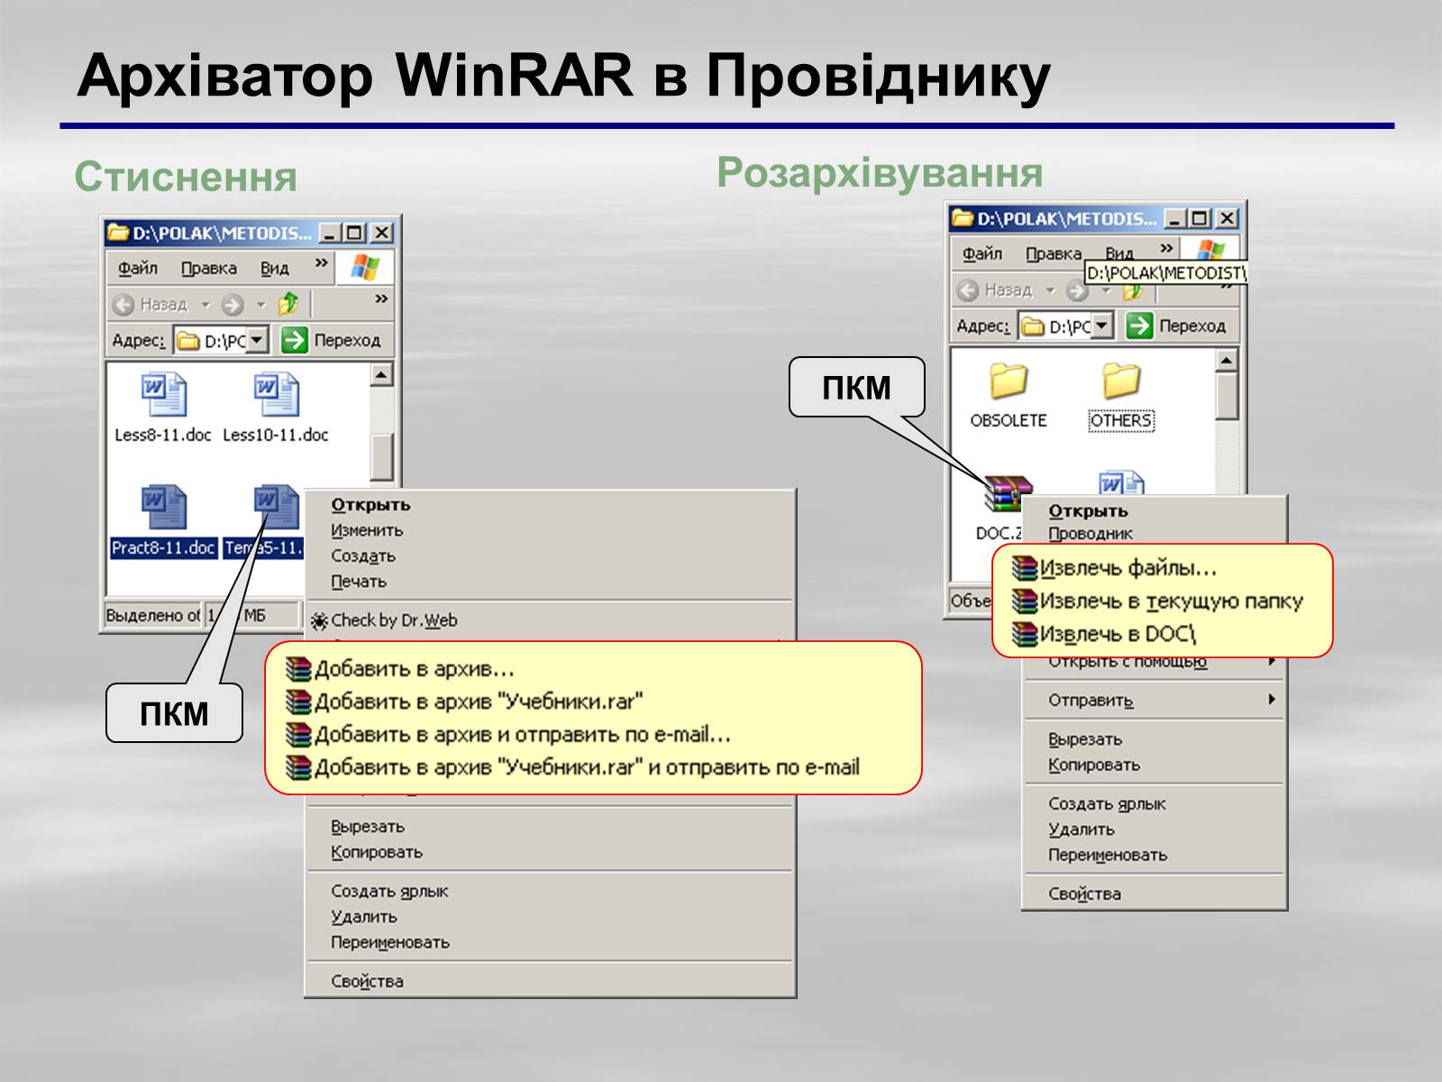The height and width of the screenshot is (1082, 1442).
Task: Click Windows flag logo in right window
Action: [1210, 251]
